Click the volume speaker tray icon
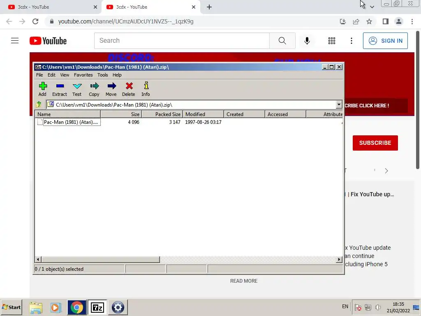 tap(378, 307)
